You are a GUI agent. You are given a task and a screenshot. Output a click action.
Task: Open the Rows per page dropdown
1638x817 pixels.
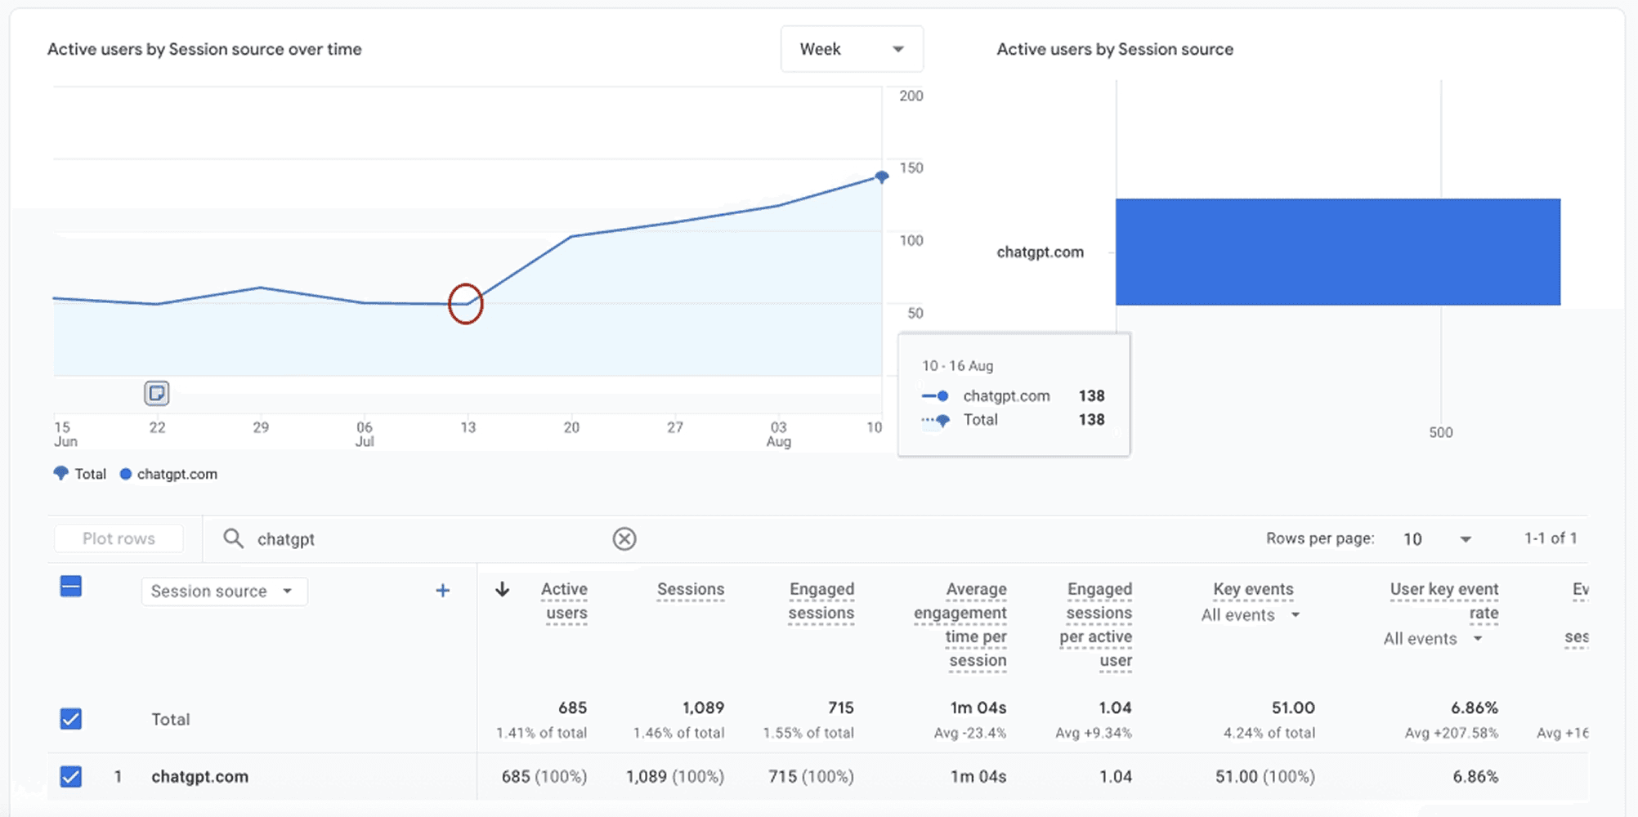tap(1436, 538)
